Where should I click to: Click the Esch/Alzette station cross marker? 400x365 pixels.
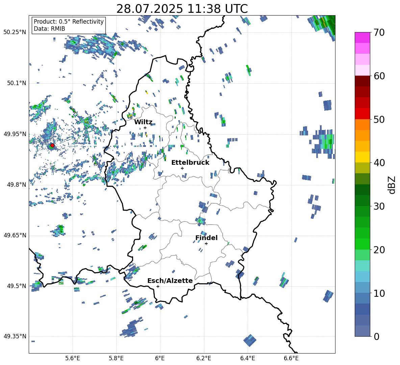click(x=158, y=286)
